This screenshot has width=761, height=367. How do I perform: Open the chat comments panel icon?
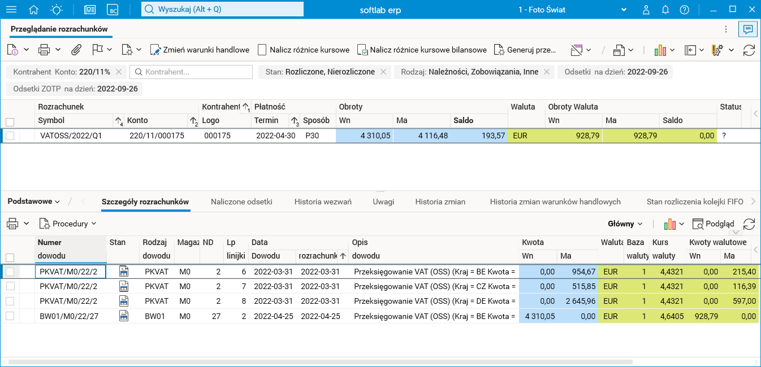[748, 29]
